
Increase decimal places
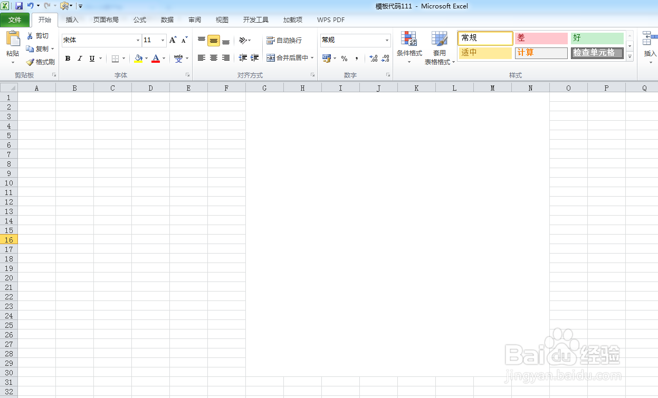374,59
